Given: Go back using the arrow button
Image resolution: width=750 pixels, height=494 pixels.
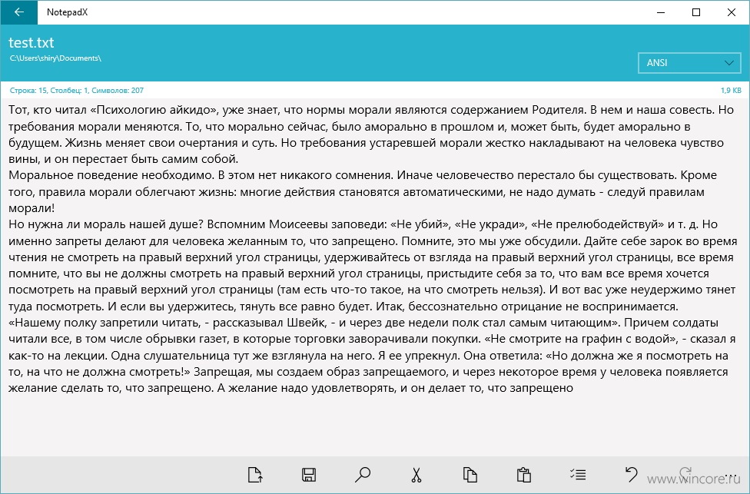Looking at the screenshot, I should [18, 12].
